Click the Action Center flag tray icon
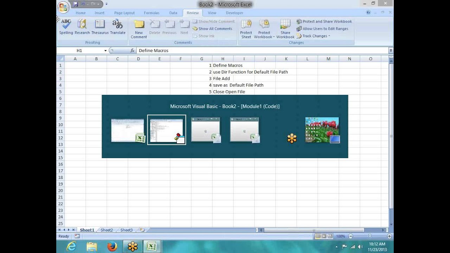The image size is (450, 253). 344,247
